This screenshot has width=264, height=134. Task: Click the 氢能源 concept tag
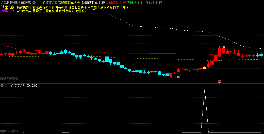coord(37,11)
